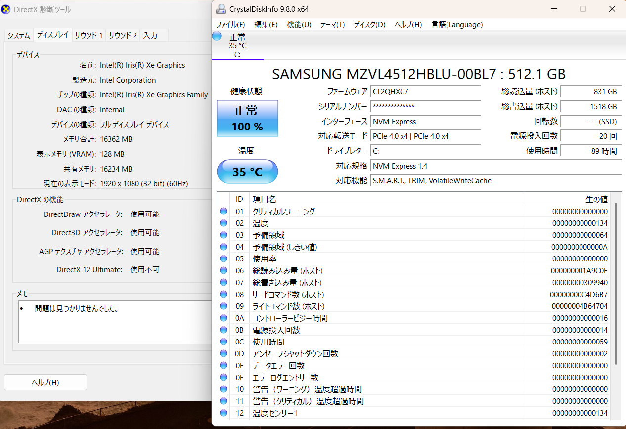Switch to the サウンド 2 tab
Image resolution: width=626 pixels, height=429 pixels.
pyautogui.click(x=123, y=36)
